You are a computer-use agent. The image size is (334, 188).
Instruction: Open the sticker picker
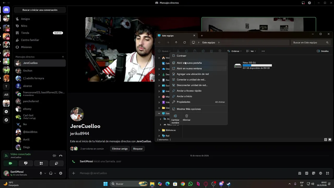point(314,173)
